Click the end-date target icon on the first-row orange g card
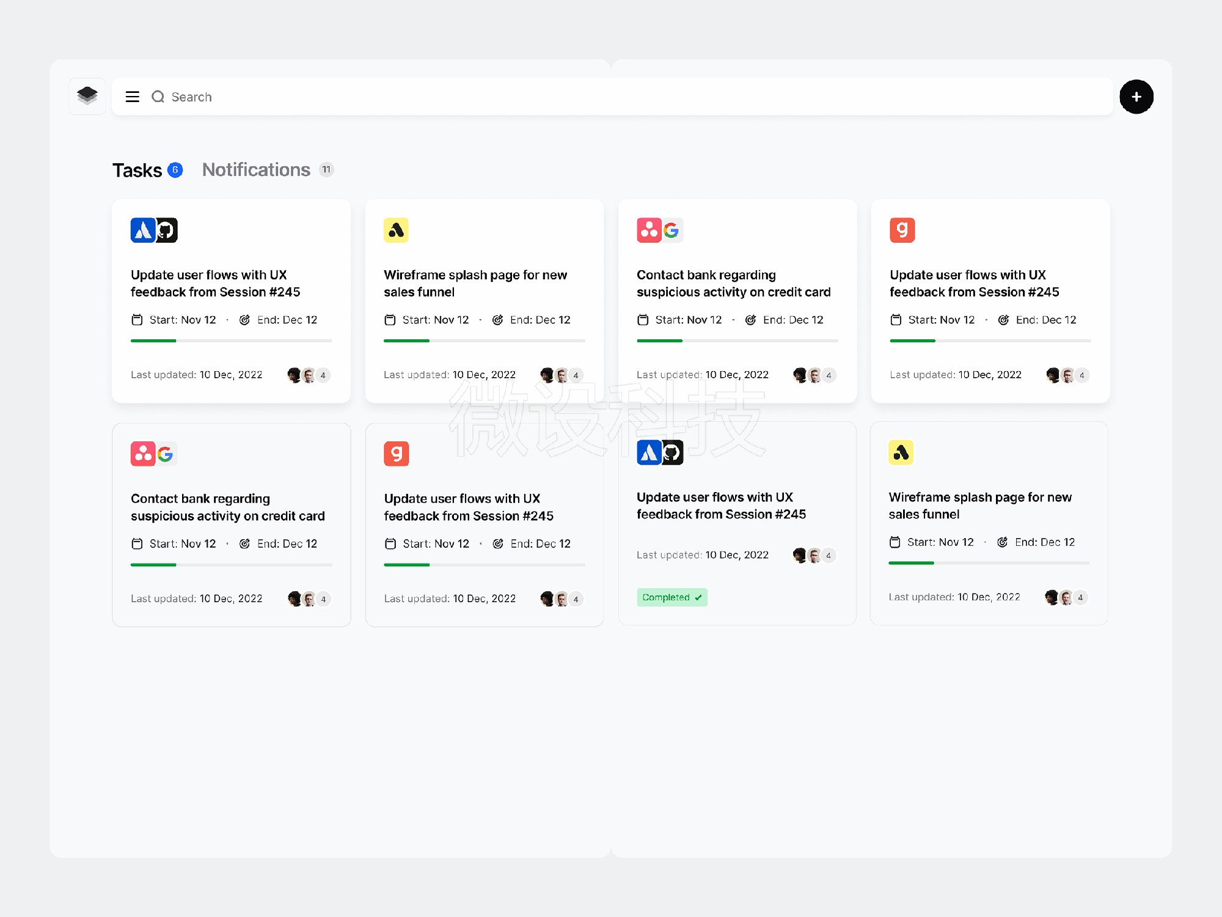The height and width of the screenshot is (917, 1222). tap(1003, 320)
